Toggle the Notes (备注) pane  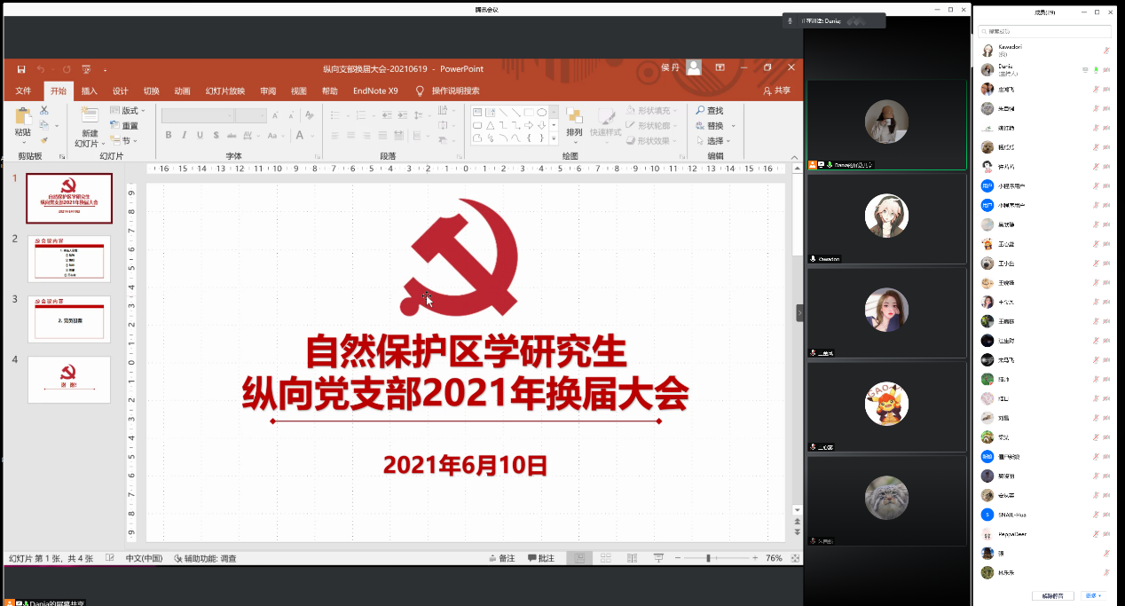[x=501, y=558]
